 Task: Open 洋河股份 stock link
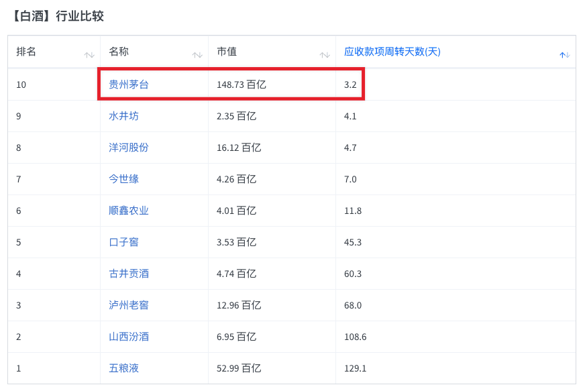tap(129, 148)
